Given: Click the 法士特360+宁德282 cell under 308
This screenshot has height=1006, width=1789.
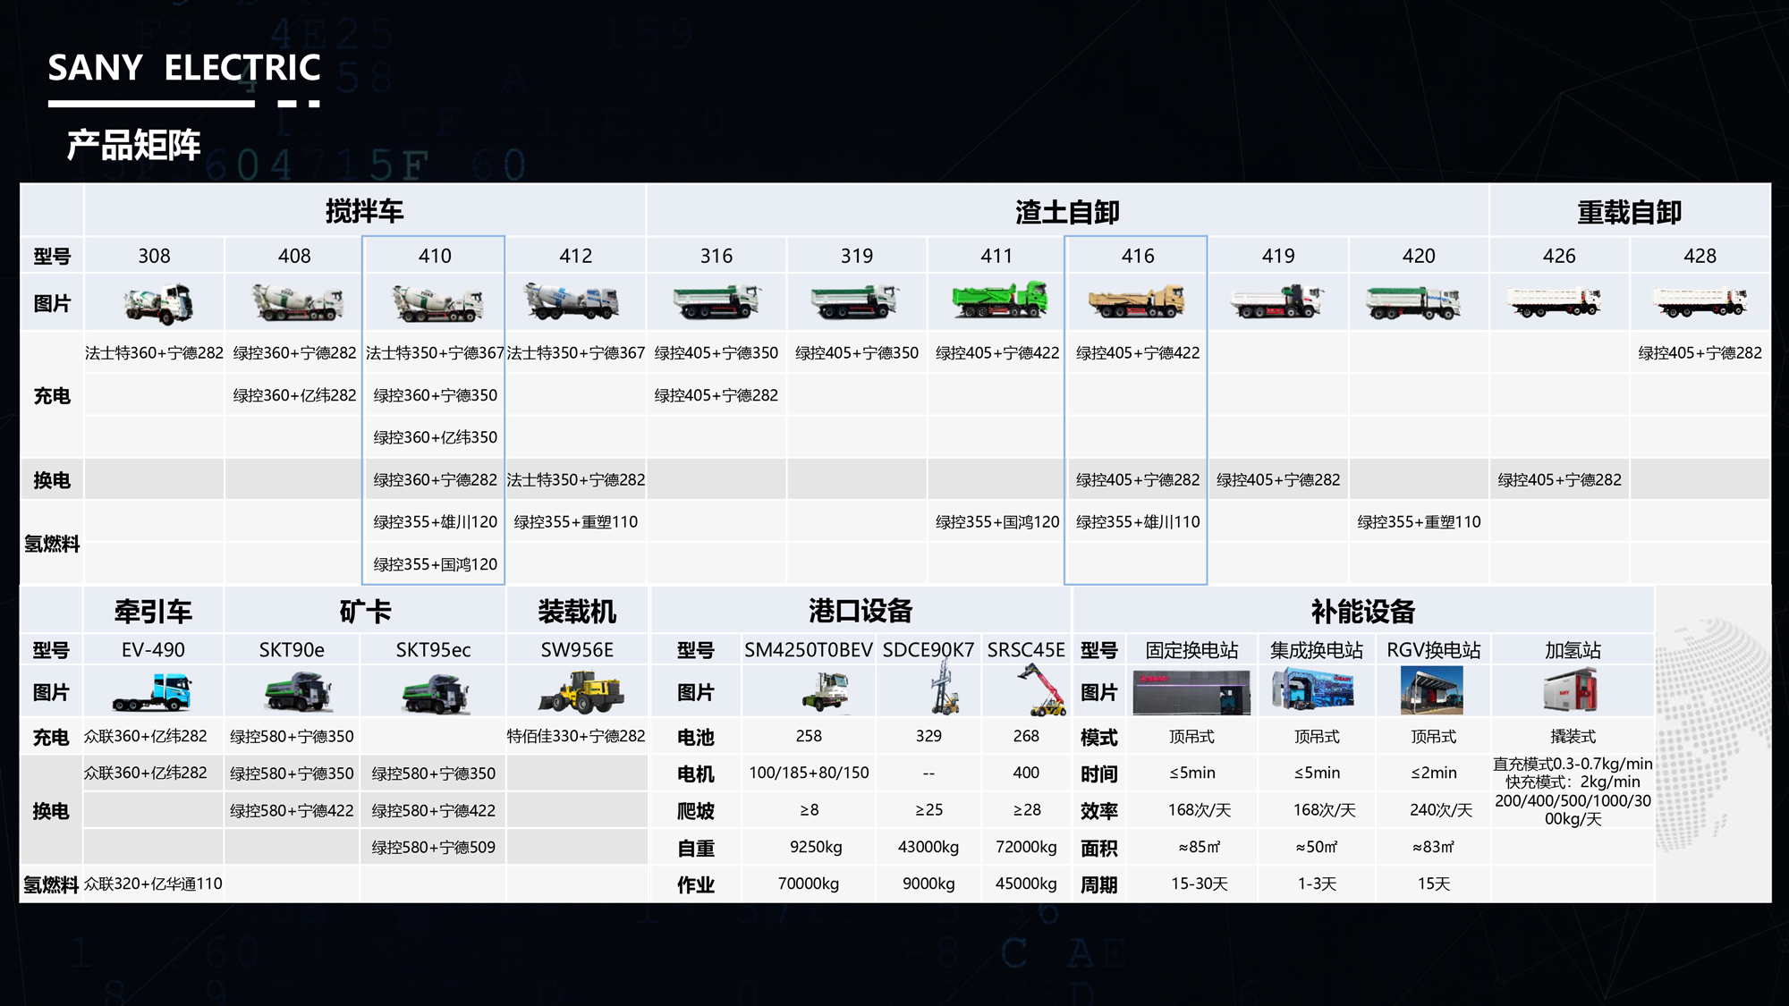Looking at the screenshot, I should (154, 353).
